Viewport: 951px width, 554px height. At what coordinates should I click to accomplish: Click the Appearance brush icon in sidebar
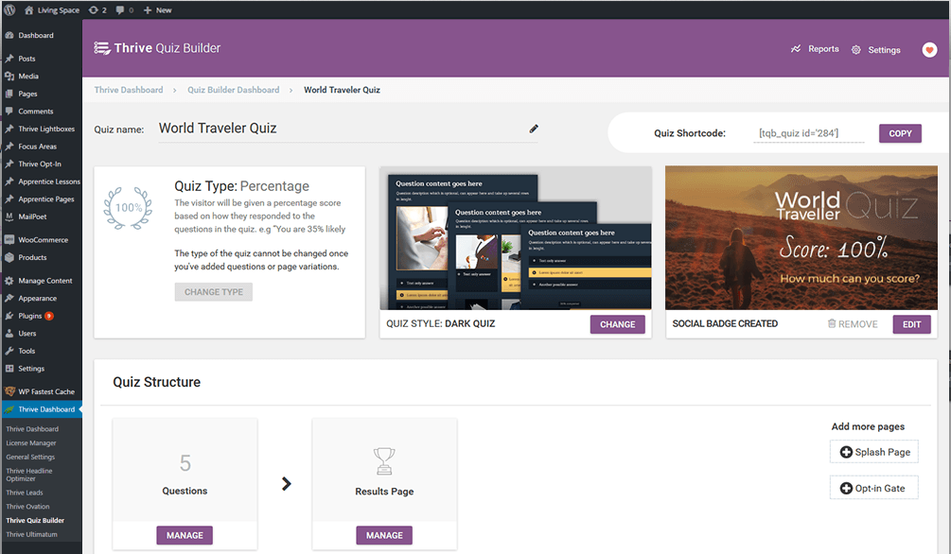9,298
